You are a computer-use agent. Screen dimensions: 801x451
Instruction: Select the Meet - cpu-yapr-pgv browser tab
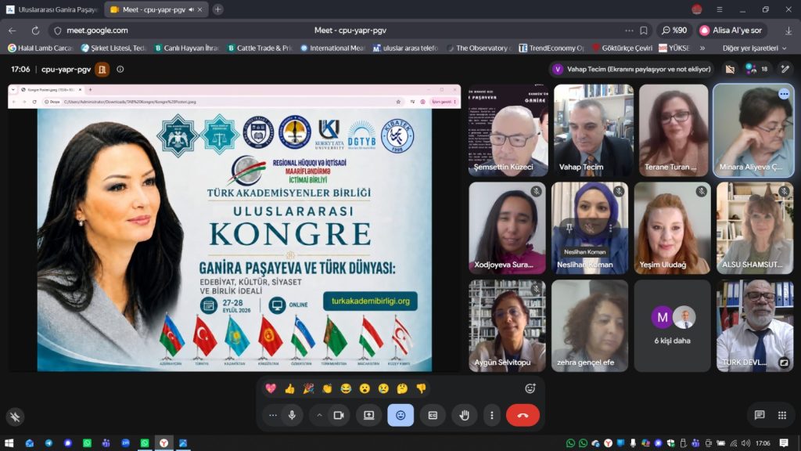[156, 9]
